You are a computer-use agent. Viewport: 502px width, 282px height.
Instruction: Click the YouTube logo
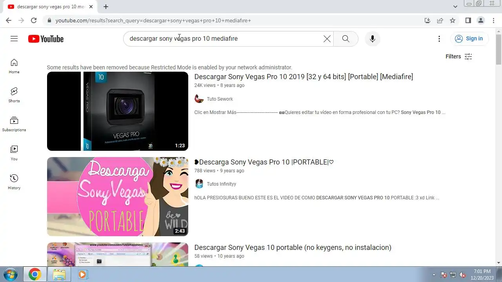click(46, 39)
